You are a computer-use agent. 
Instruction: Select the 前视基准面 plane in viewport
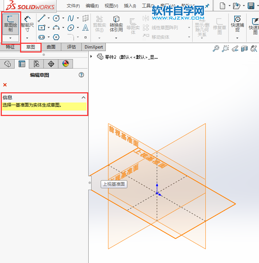[124, 136]
